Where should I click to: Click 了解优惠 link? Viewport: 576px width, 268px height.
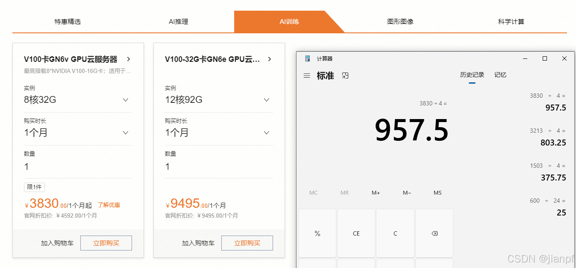[109, 205]
